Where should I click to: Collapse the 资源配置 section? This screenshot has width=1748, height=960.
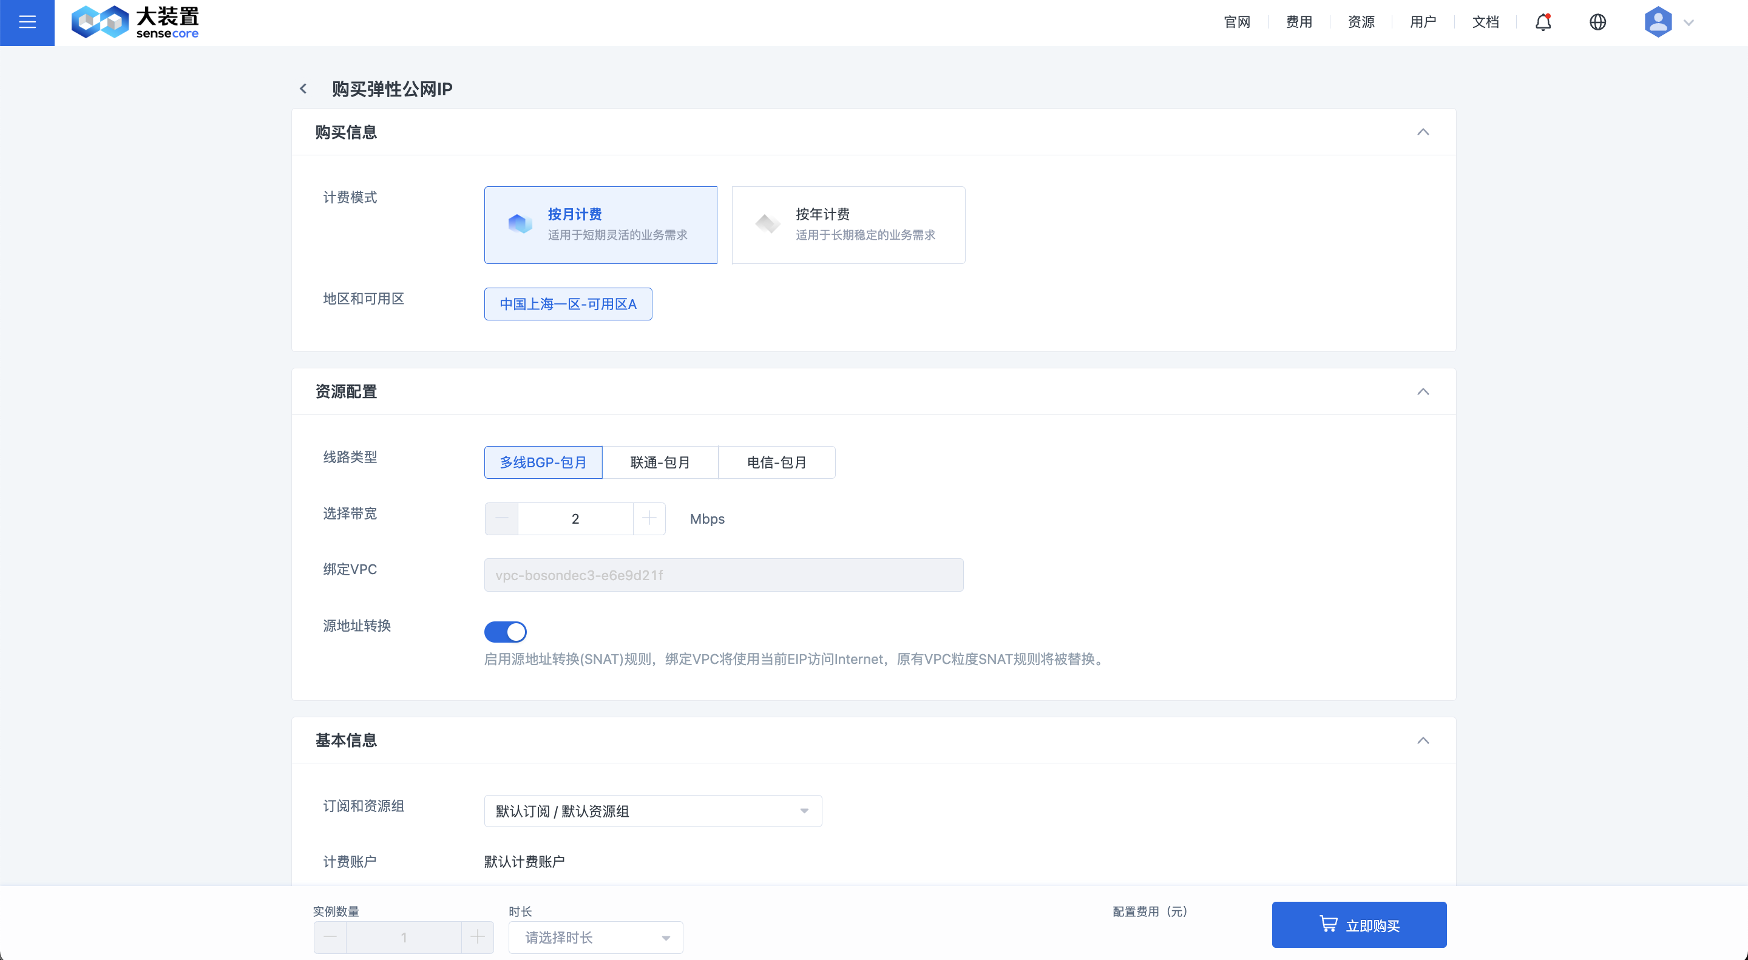click(x=1423, y=392)
